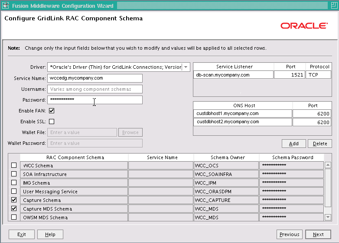Uncheck the Capture MDS Schema checkbox
Viewport: 339px width, 243px height.
[14, 208]
